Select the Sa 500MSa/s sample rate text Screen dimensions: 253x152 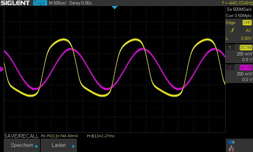tap(239, 9)
